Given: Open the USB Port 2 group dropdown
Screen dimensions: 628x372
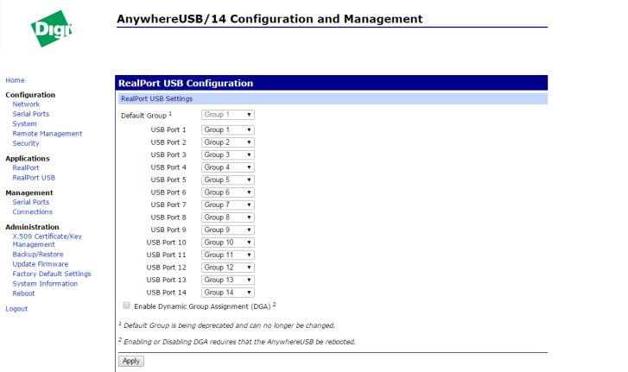Looking at the screenshot, I should (228, 142).
